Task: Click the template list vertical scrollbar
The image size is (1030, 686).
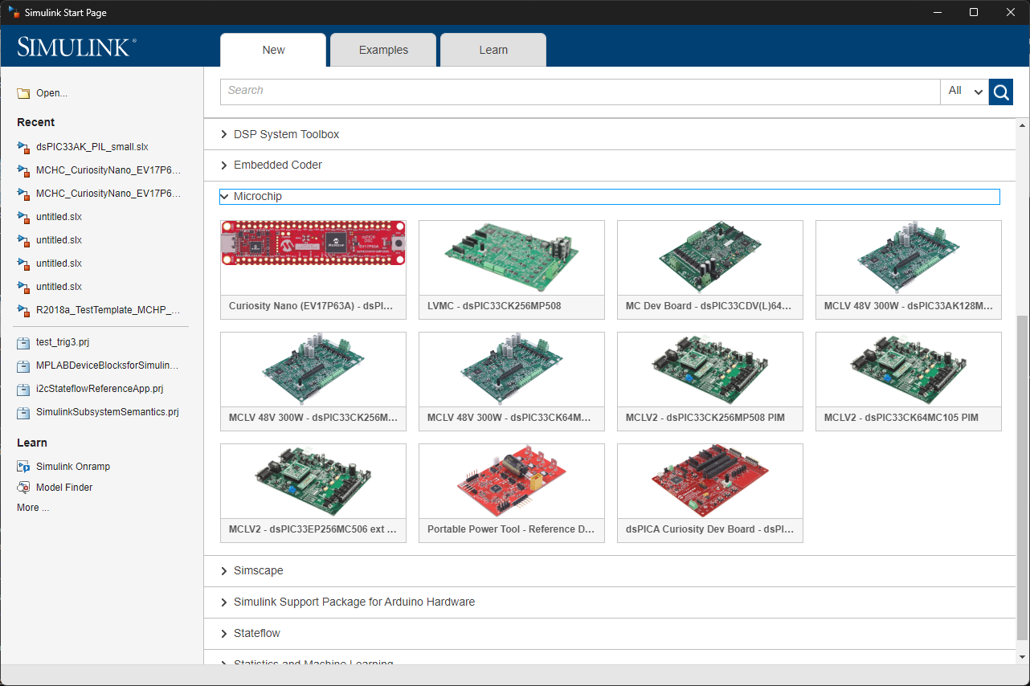Action: (1022, 477)
